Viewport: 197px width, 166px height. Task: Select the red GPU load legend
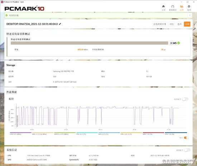(x=153, y=133)
